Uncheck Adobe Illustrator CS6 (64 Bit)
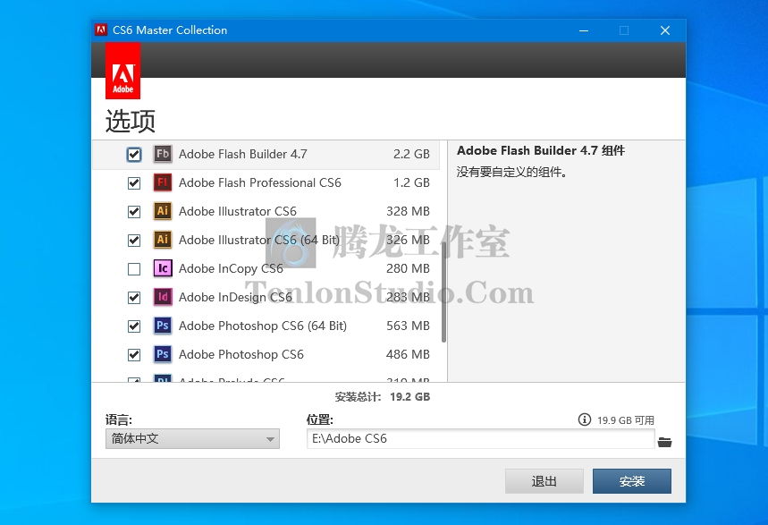 click(x=134, y=241)
